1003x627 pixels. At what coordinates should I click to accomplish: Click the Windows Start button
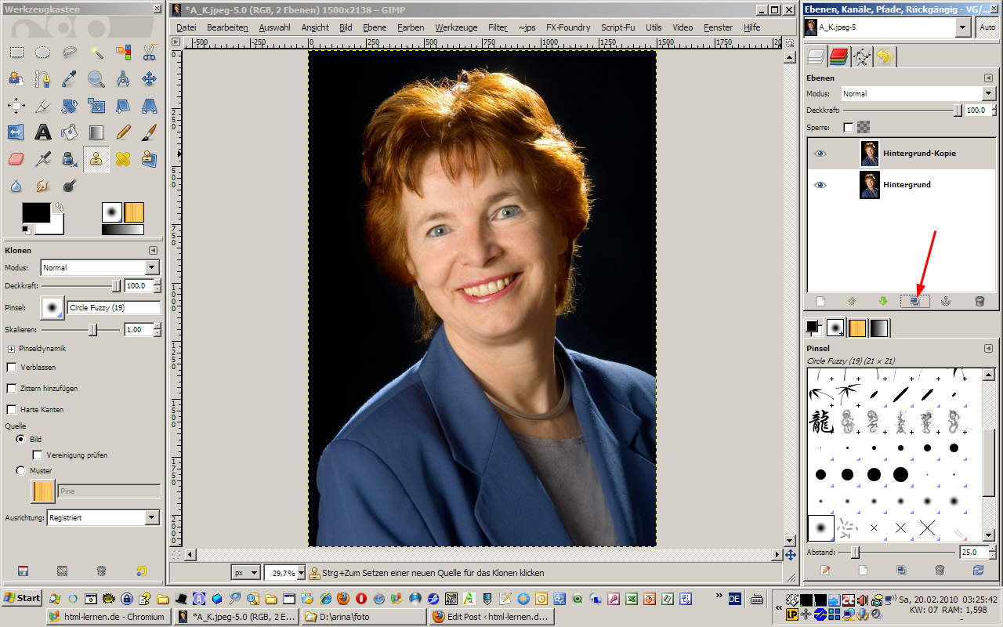click(22, 598)
